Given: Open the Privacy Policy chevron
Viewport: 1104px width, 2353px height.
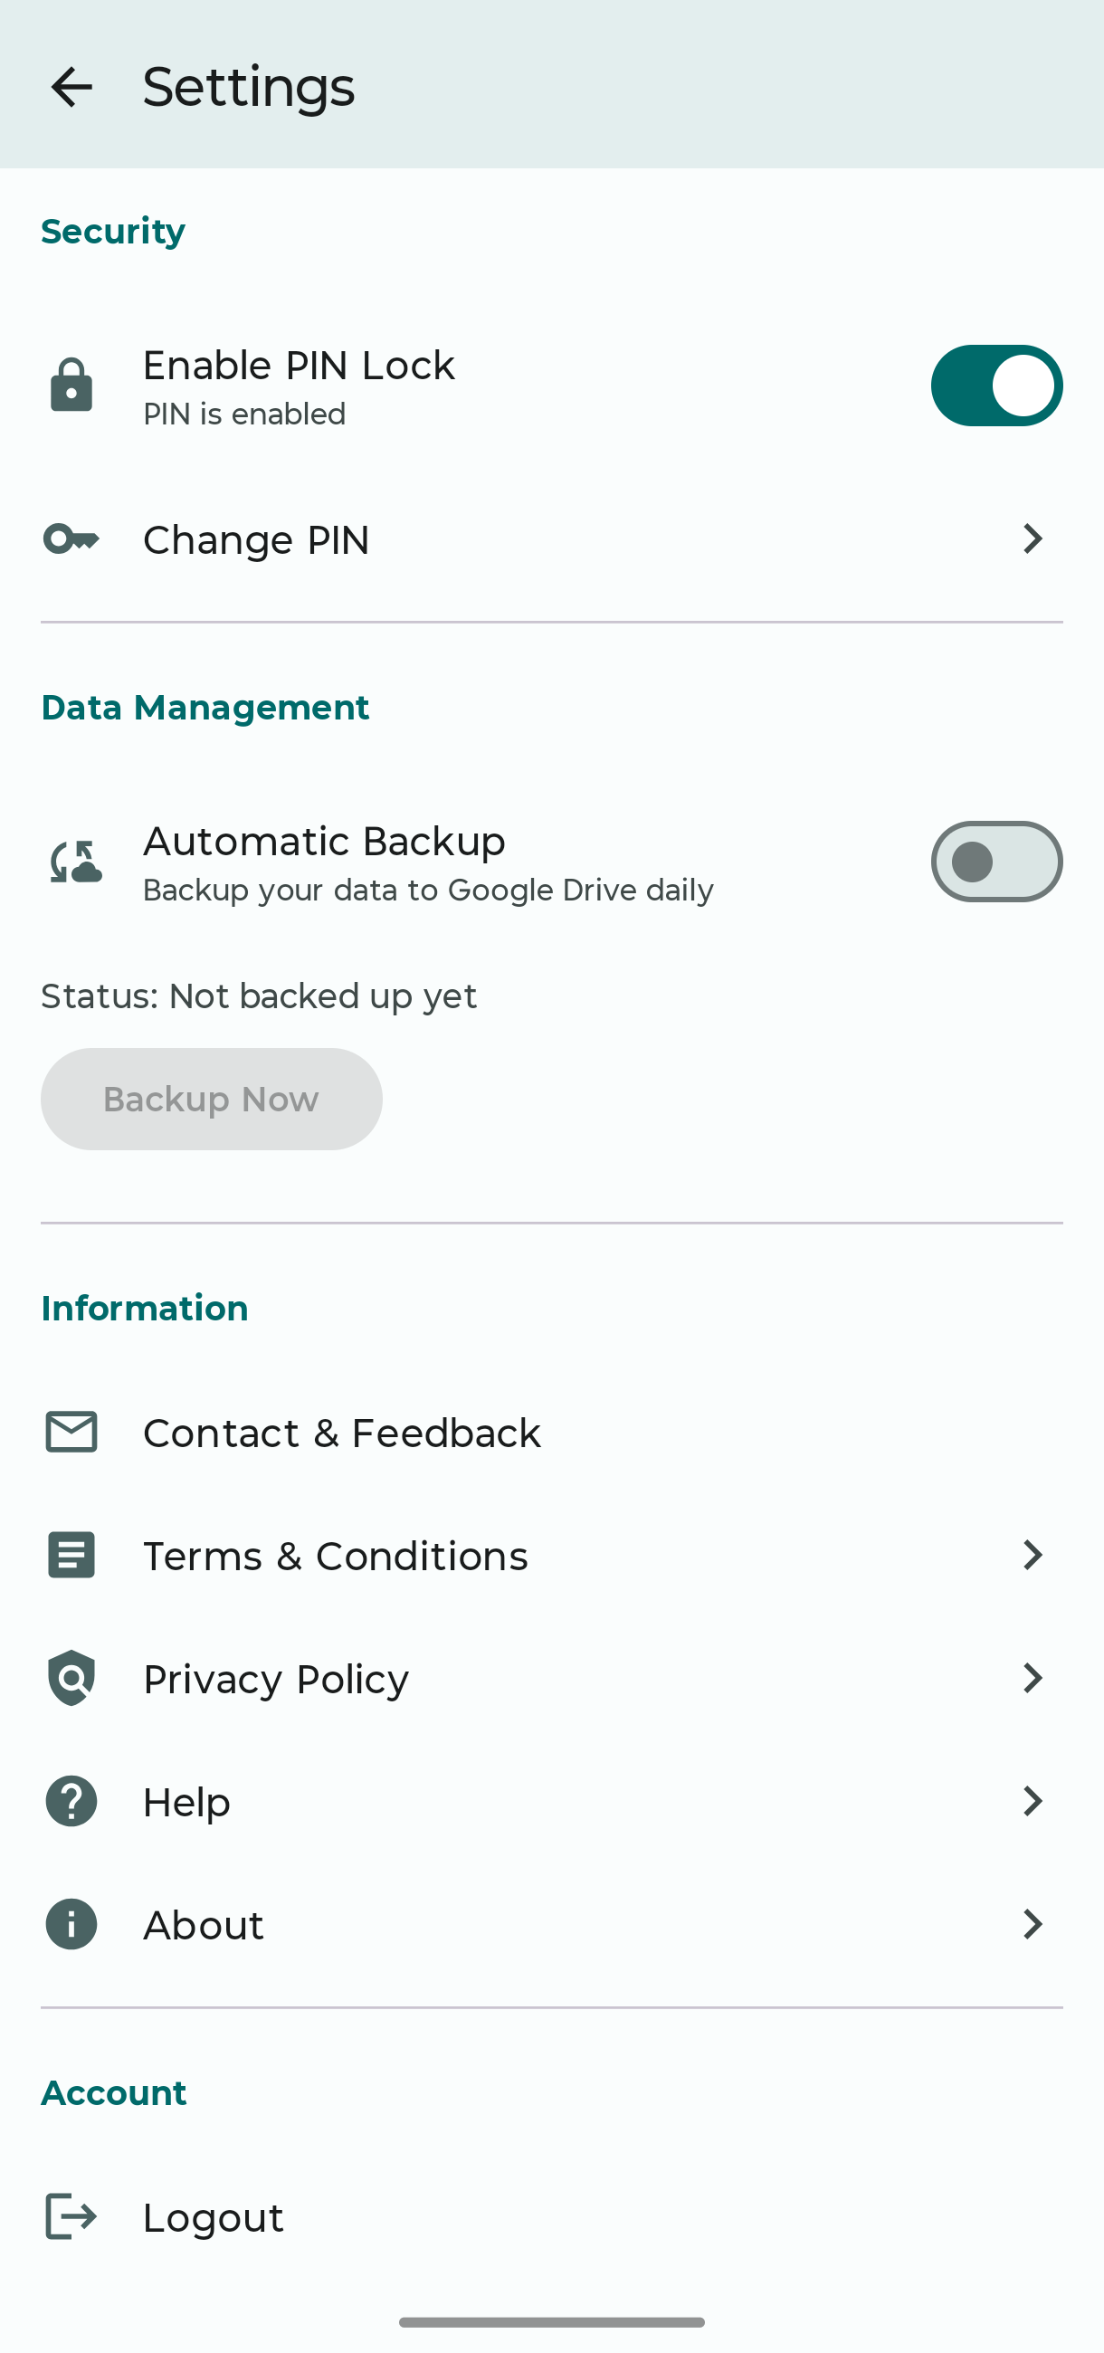Looking at the screenshot, I should pos(1032,1678).
